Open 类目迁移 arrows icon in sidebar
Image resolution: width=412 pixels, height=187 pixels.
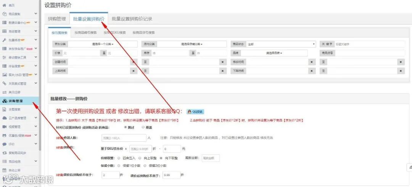pos(4,92)
